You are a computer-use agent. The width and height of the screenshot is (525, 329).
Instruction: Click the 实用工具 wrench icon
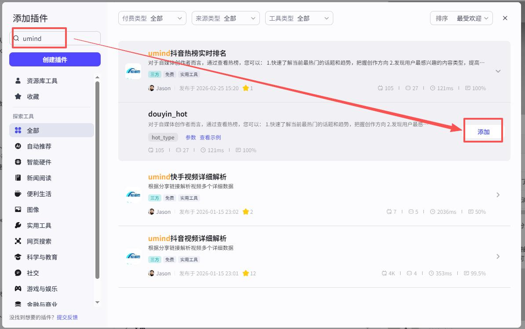point(18,225)
